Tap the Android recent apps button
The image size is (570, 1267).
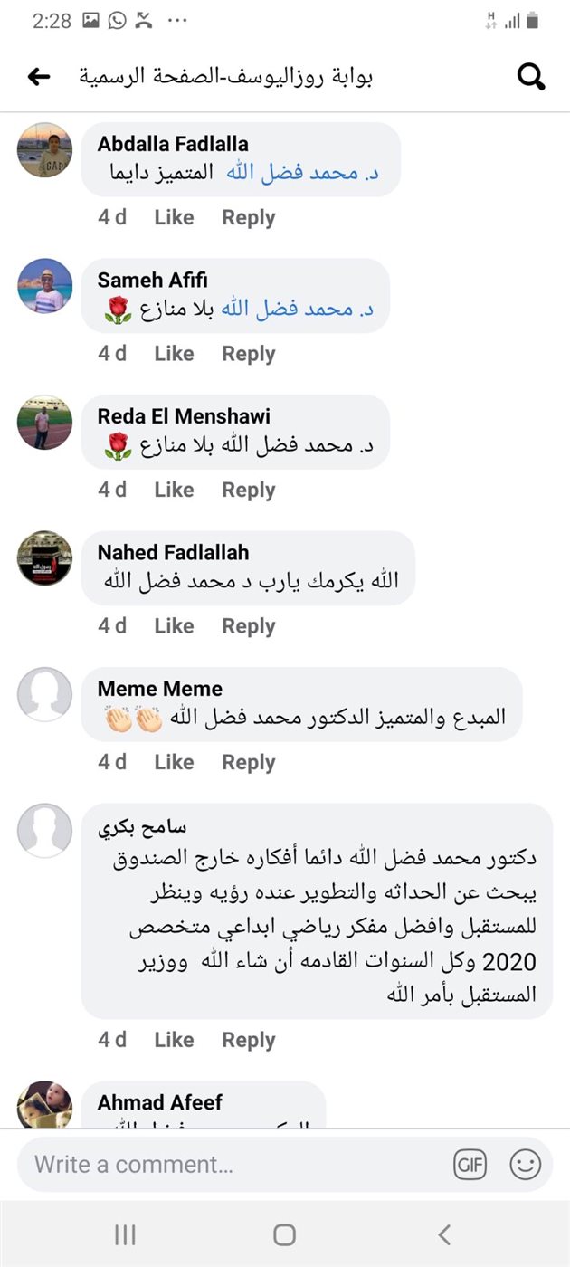[125, 1234]
